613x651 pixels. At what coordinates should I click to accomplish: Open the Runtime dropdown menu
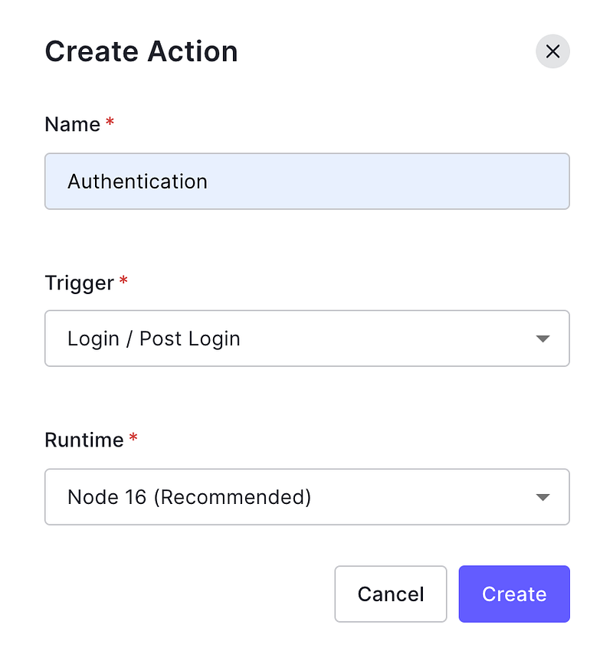coord(306,497)
